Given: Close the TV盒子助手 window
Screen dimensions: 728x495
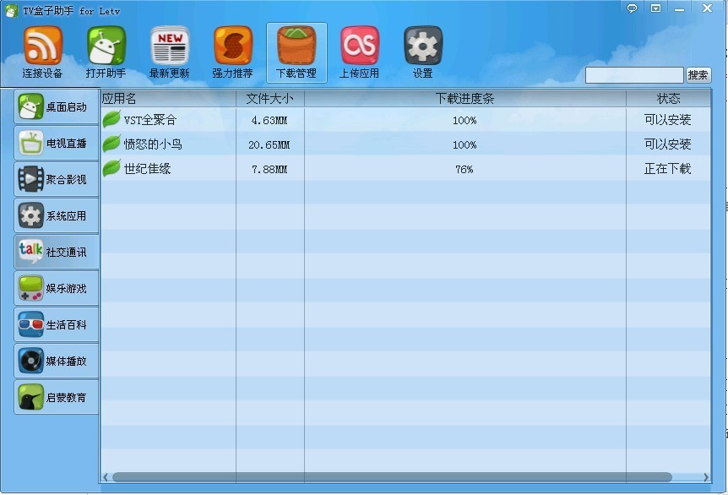Looking at the screenshot, I should click(707, 8).
